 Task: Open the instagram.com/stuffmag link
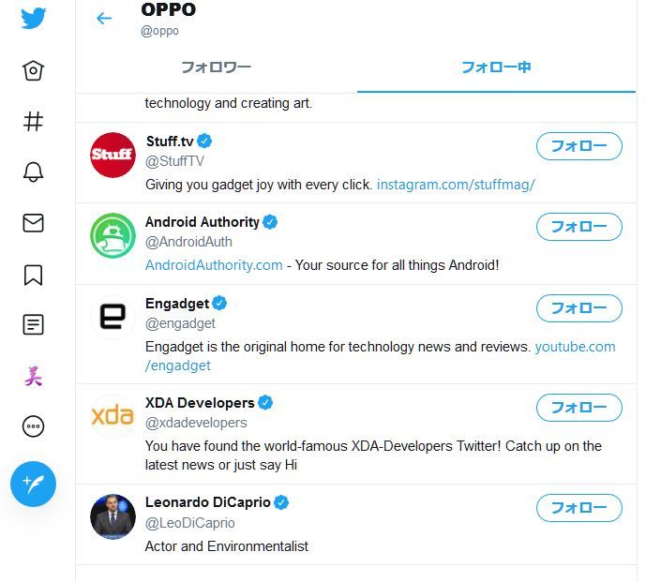[x=456, y=185]
